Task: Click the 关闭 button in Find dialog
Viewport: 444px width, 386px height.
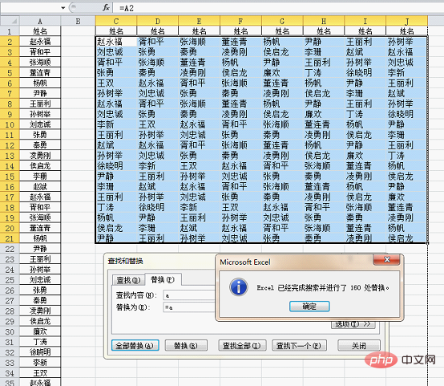Action: 359,345
